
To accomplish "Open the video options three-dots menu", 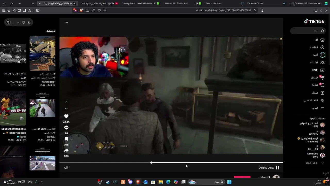I will (x=66, y=23).
